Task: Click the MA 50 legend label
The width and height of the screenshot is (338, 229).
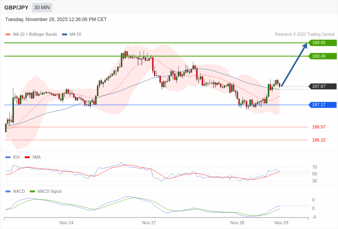Action: (76, 34)
